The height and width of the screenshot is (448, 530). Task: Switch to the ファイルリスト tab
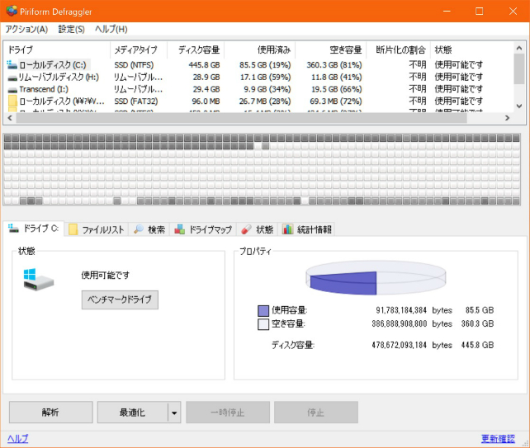pyautogui.click(x=97, y=229)
